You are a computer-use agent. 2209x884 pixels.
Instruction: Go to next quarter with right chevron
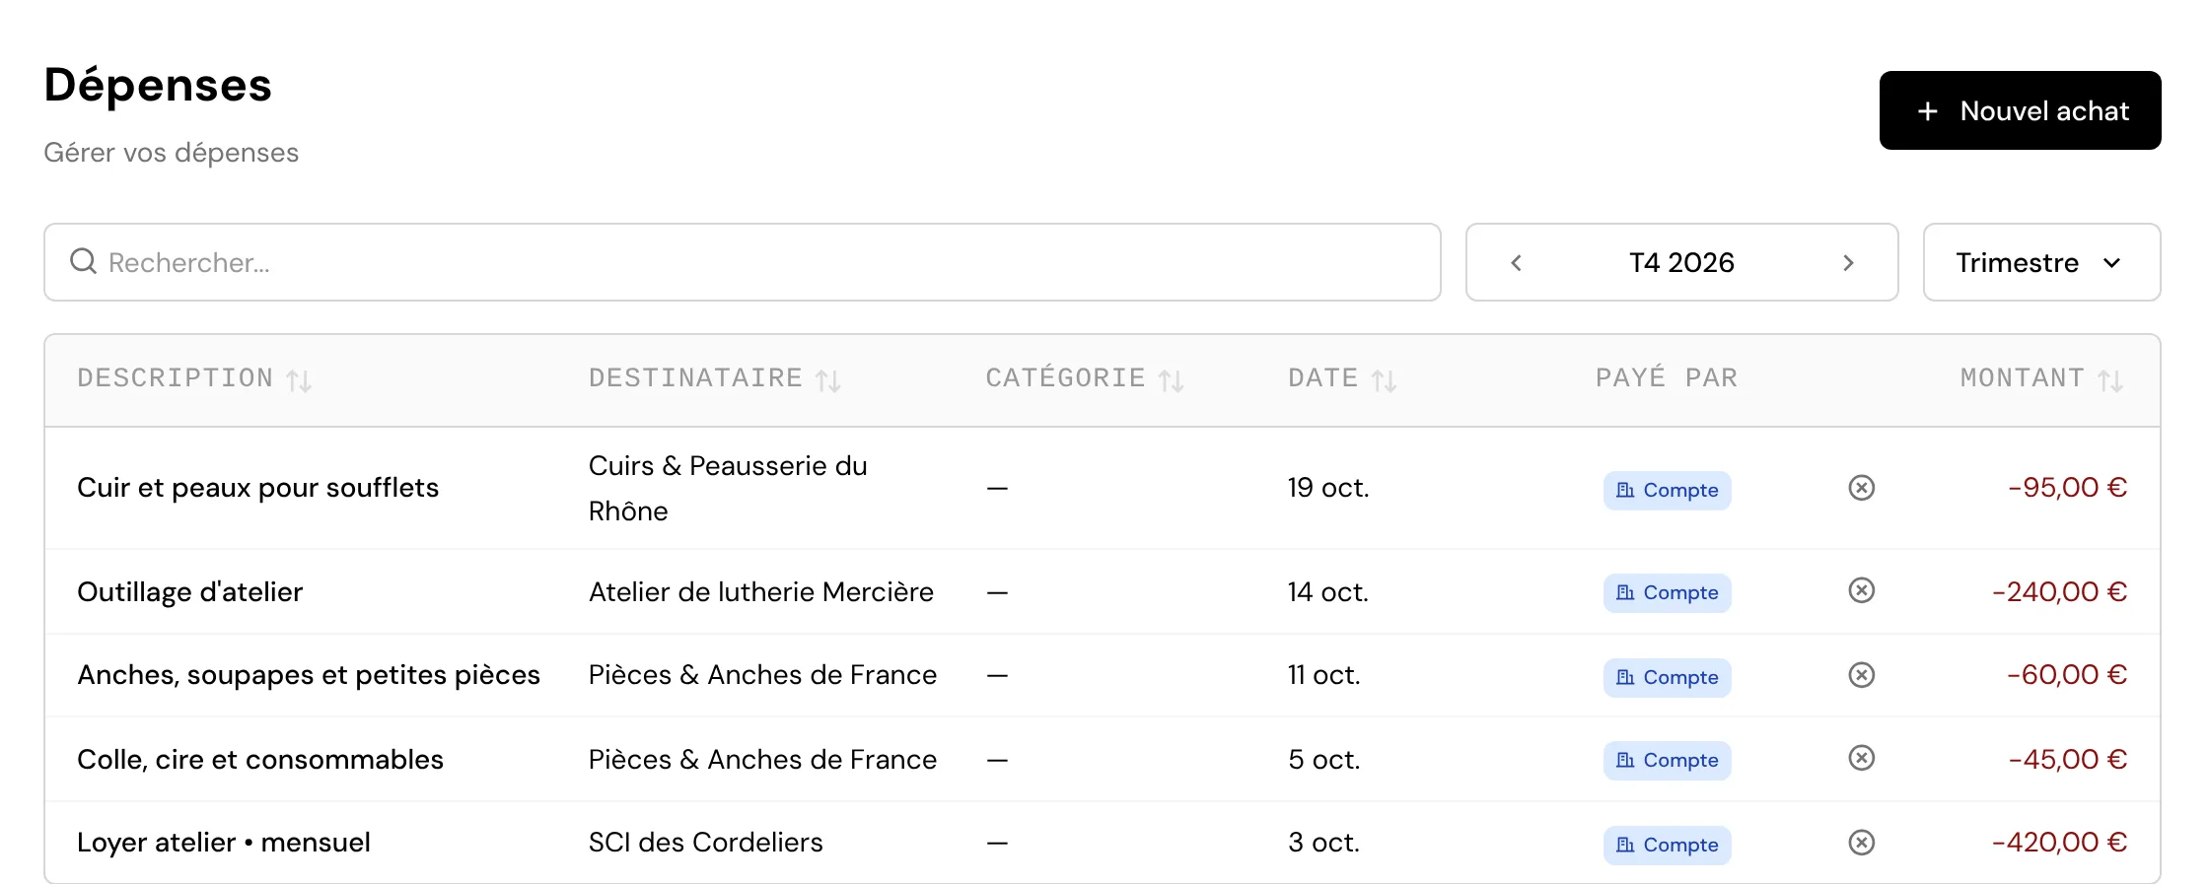pyautogui.click(x=1848, y=263)
